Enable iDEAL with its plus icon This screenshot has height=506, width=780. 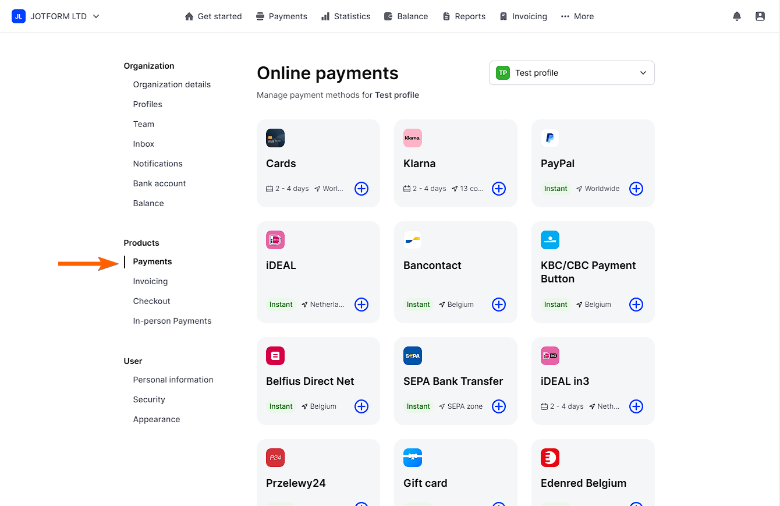(x=361, y=305)
